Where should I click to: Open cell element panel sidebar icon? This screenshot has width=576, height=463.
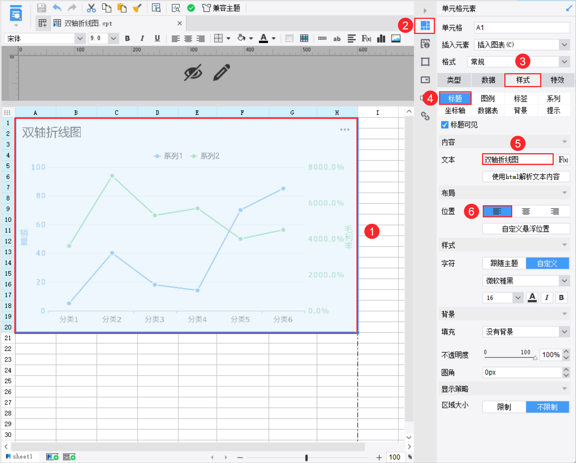[x=425, y=26]
